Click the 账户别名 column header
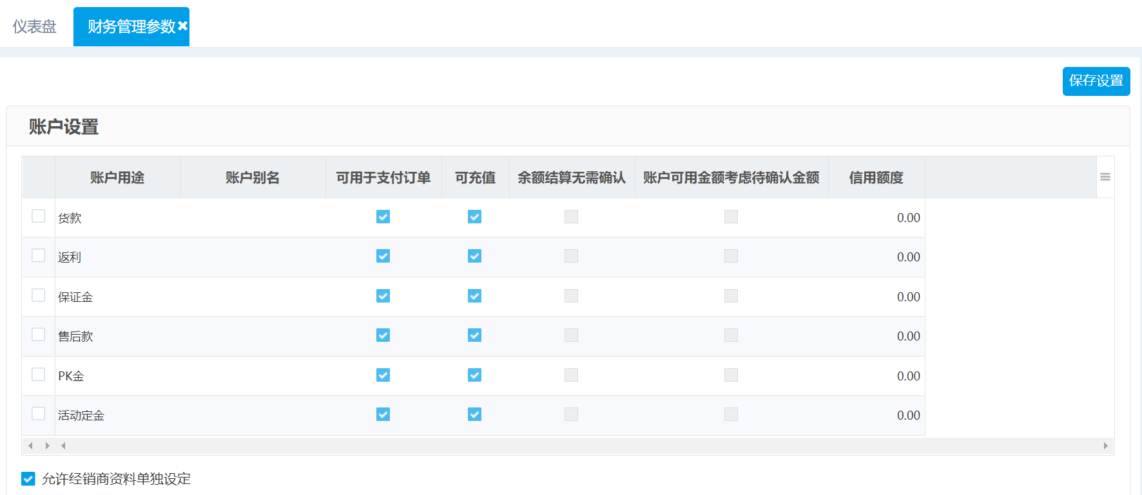This screenshot has height=495, width=1142. tap(253, 177)
